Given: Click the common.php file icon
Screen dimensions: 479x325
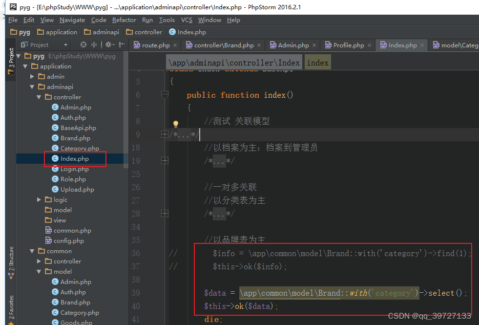Looking at the screenshot, I should point(48,230).
